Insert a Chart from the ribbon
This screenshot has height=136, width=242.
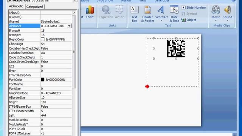90,12
